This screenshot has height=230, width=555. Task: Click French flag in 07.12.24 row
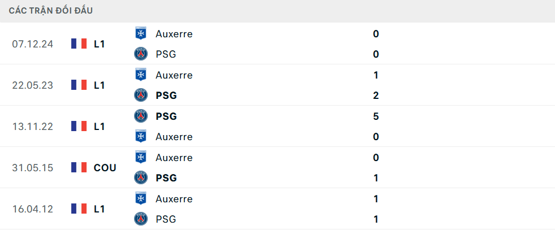(x=79, y=44)
